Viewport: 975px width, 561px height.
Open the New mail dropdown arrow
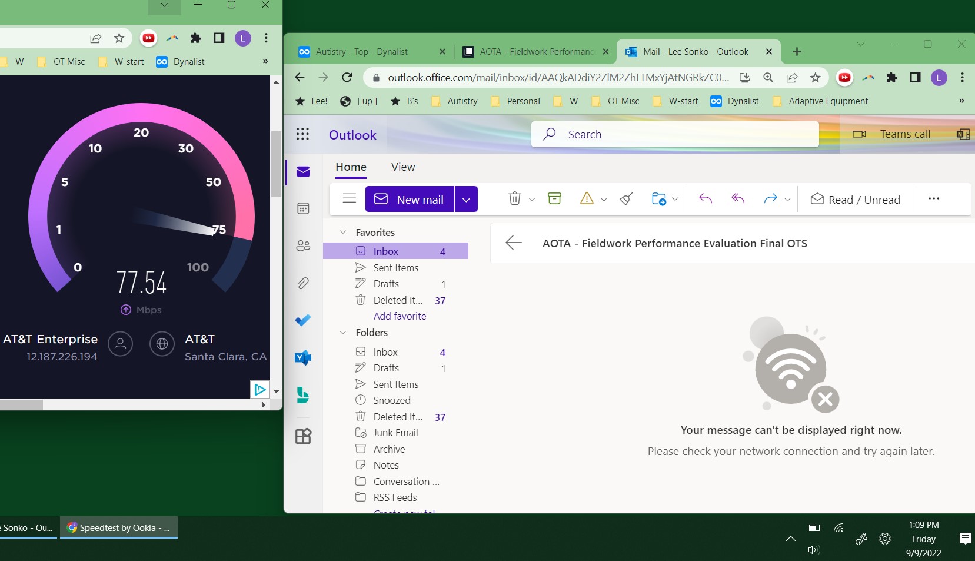pyautogui.click(x=466, y=199)
